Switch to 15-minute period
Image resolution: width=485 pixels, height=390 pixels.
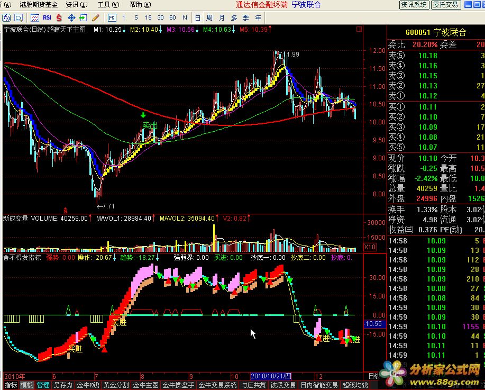(x=148, y=17)
